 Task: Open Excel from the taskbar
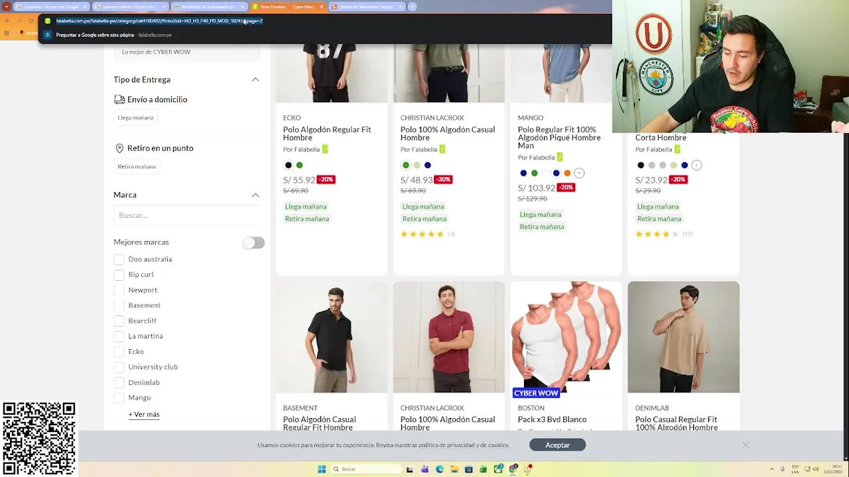click(484, 469)
